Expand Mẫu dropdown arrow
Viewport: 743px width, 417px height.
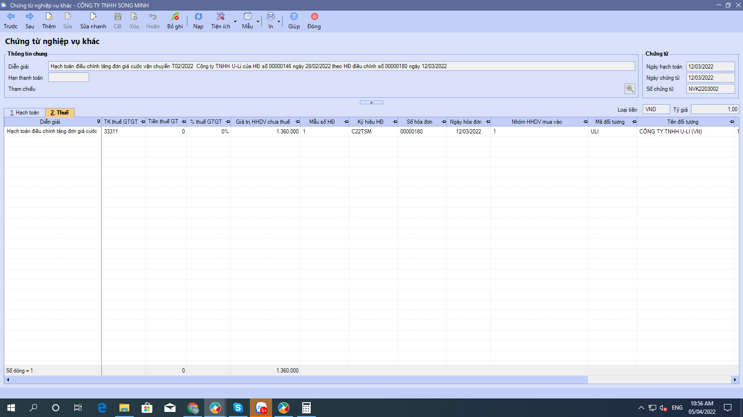click(258, 21)
